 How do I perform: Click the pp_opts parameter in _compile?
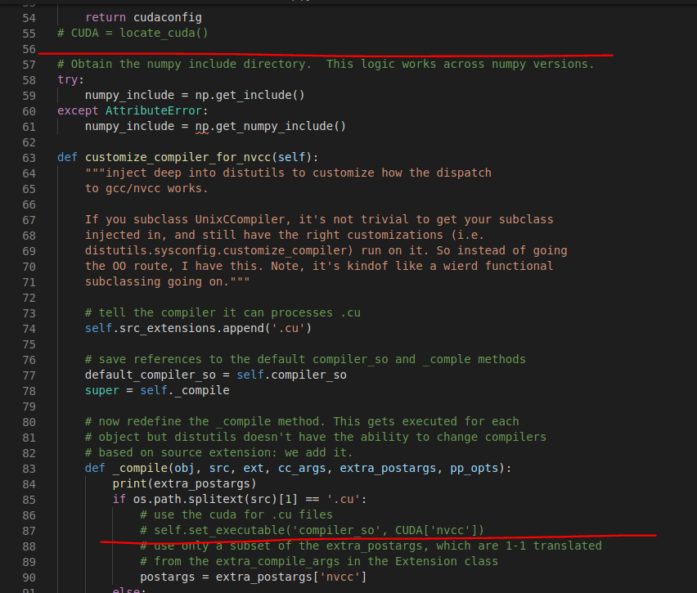point(474,468)
